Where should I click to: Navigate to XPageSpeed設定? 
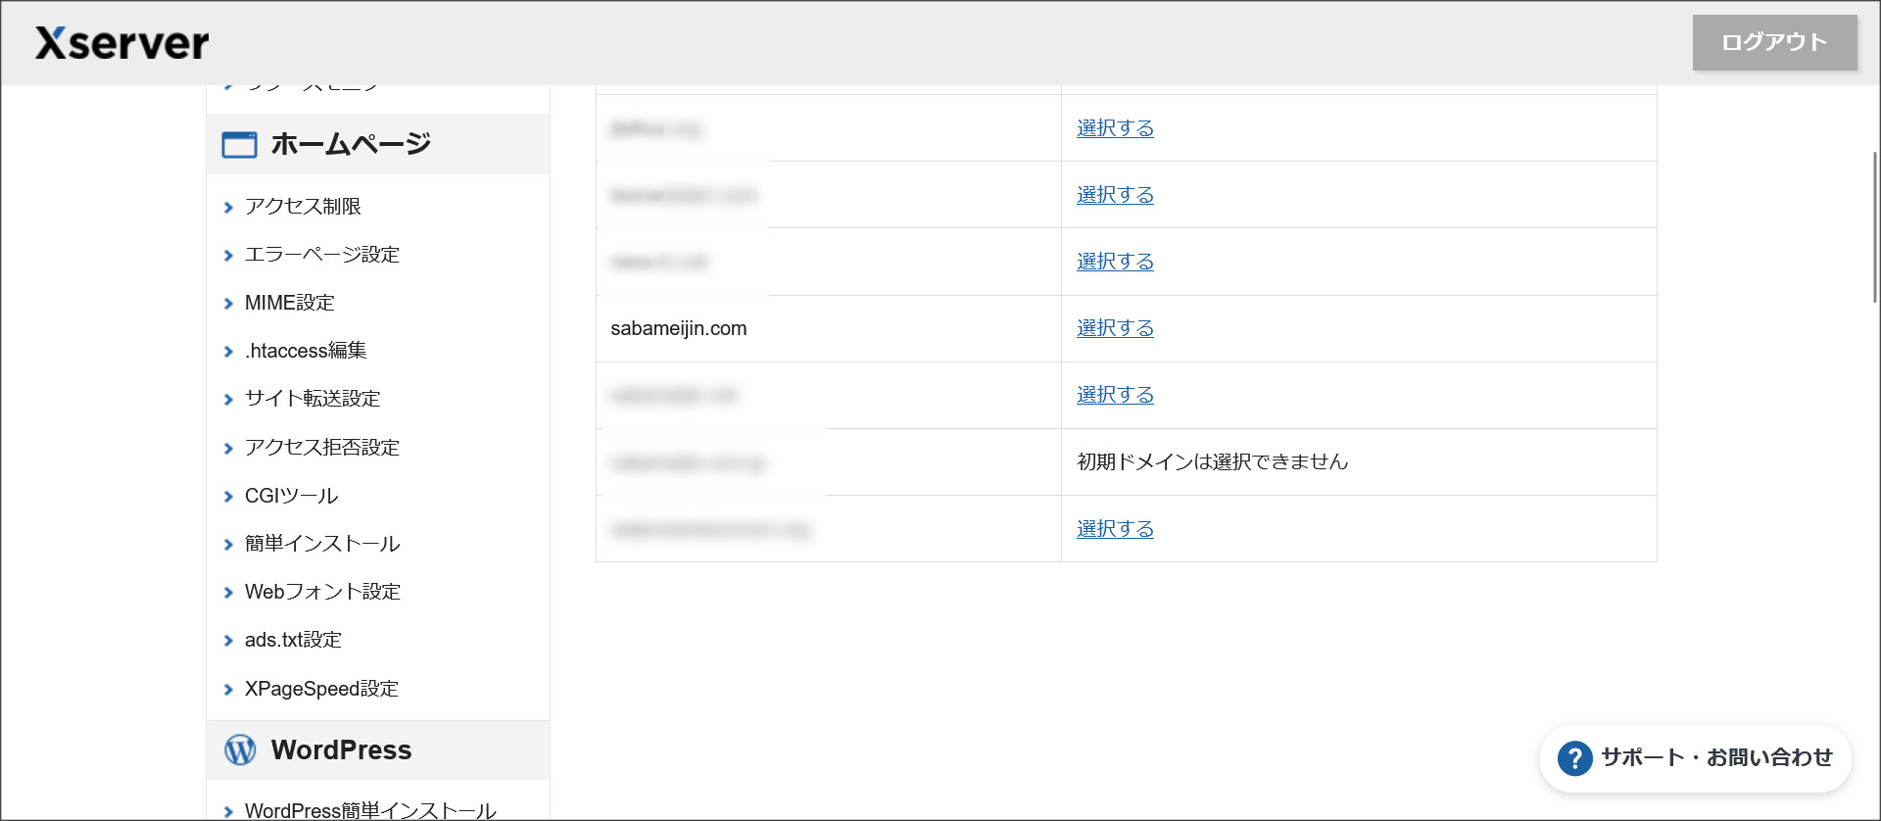[321, 689]
